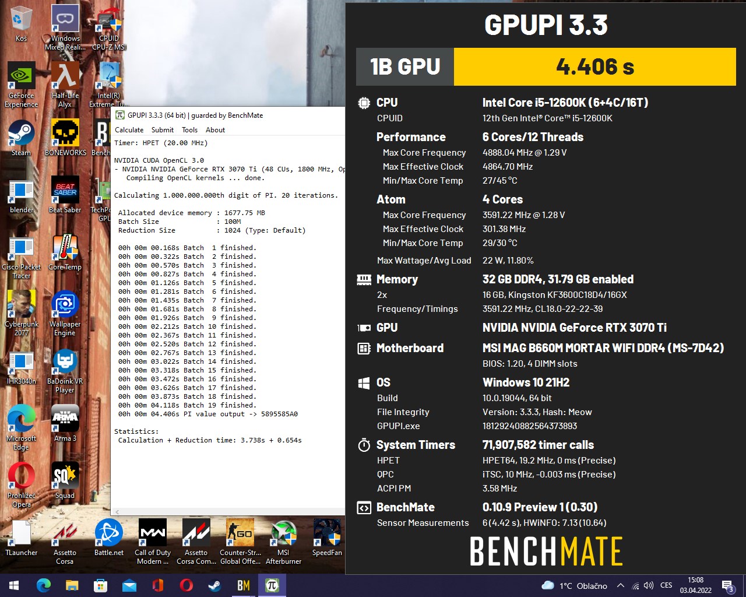Open the Recycle Bin (Koš) desktop icon

click(22, 23)
